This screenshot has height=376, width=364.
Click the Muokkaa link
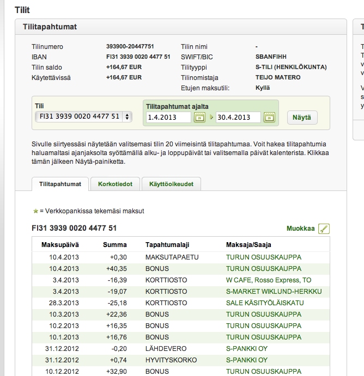[300, 229]
